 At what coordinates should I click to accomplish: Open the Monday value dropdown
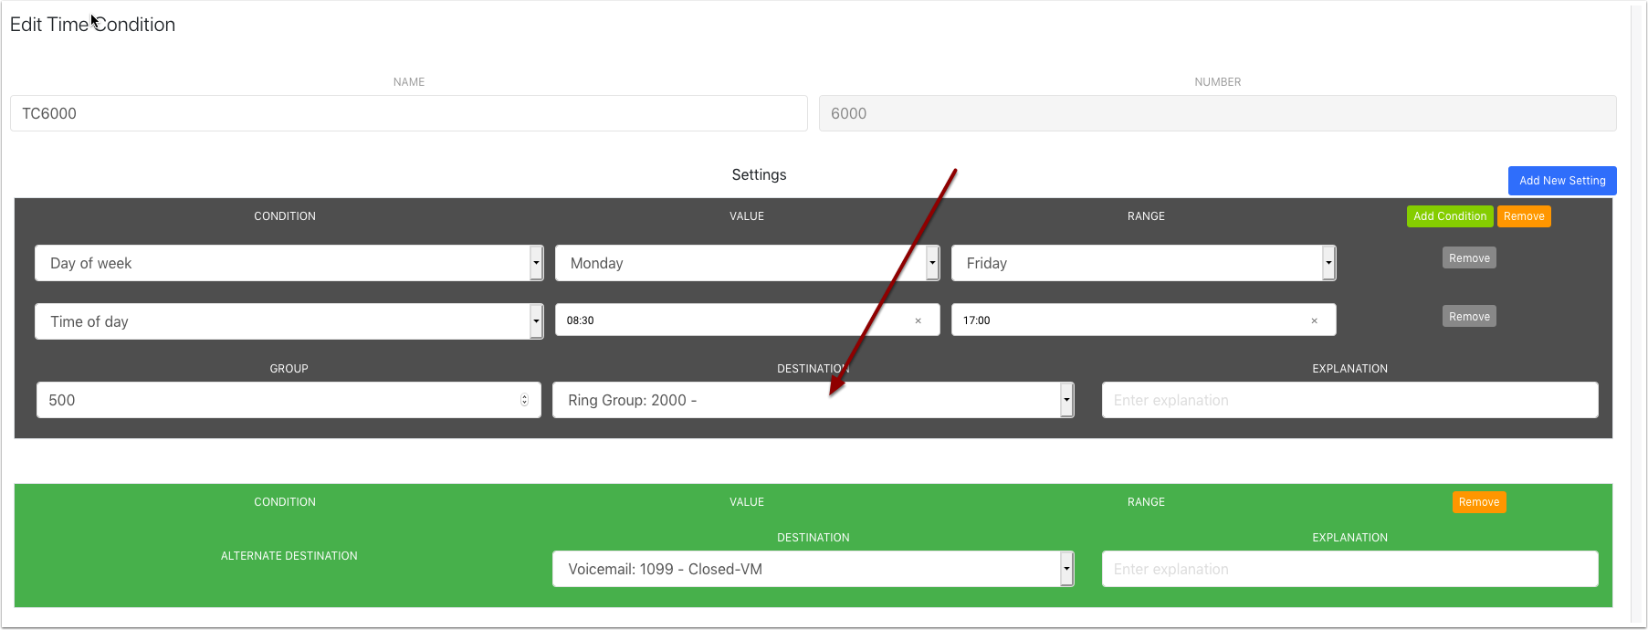932,263
